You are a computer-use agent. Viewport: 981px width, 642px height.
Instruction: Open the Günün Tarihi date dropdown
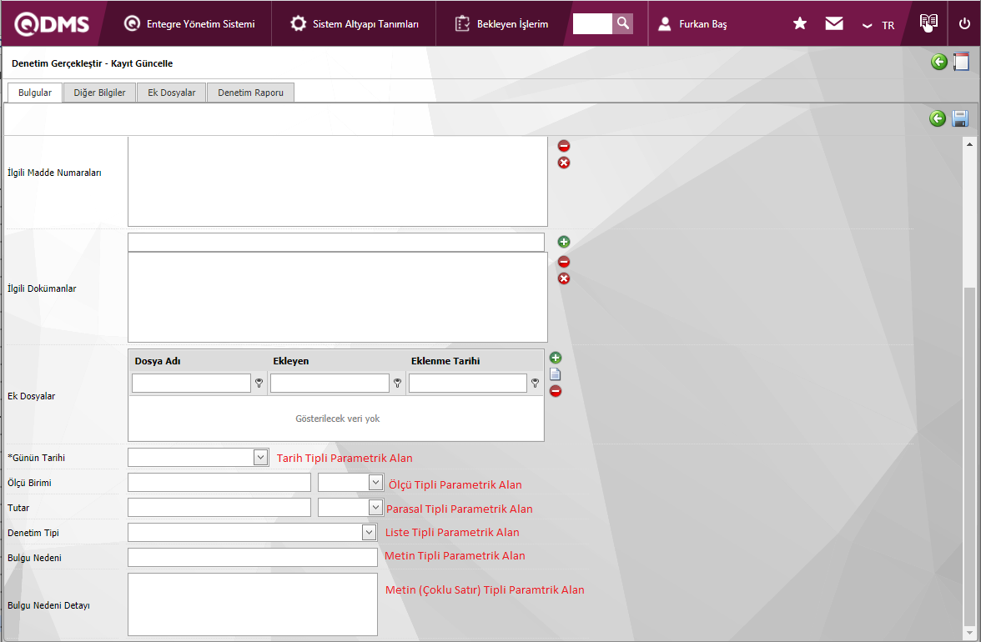(x=261, y=458)
